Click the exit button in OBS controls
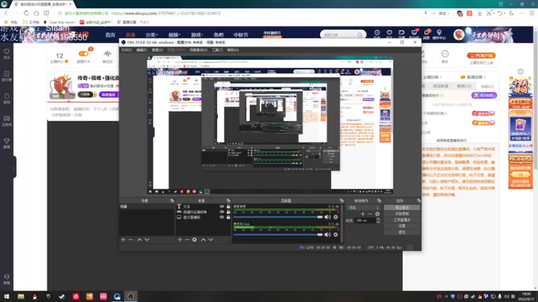538x302 pixels. tap(401, 232)
